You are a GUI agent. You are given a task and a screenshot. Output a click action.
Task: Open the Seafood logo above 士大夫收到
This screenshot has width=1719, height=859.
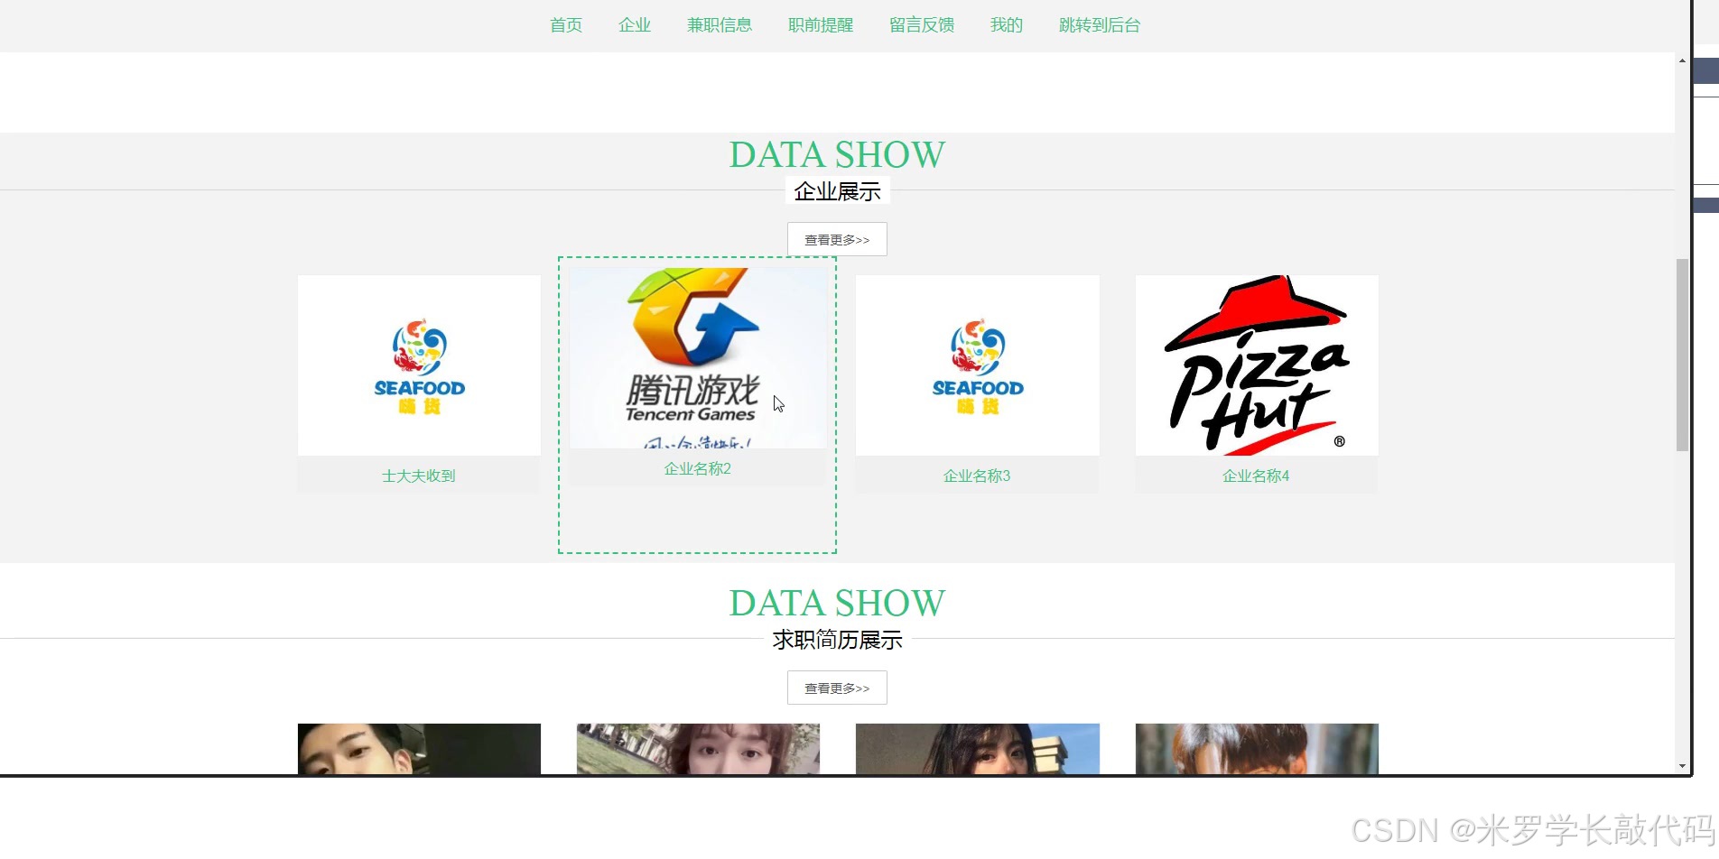point(419,365)
